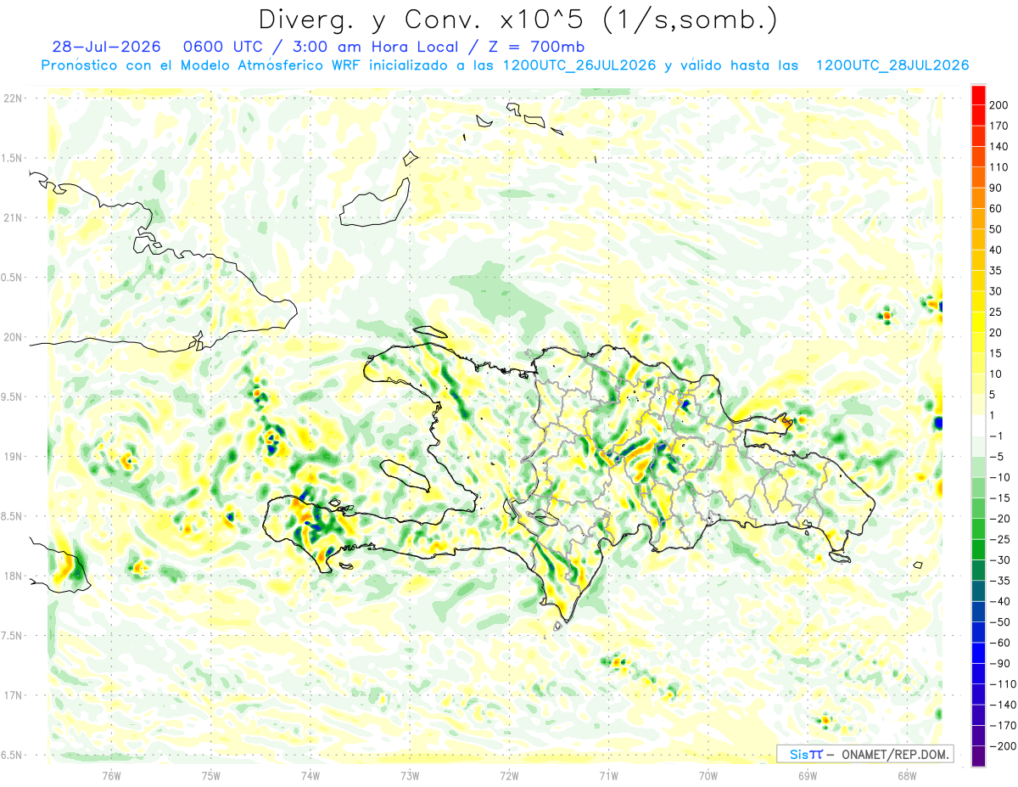The height and width of the screenshot is (787, 1018).
Task: Click the "18N" latitude label
Action: (13, 576)
